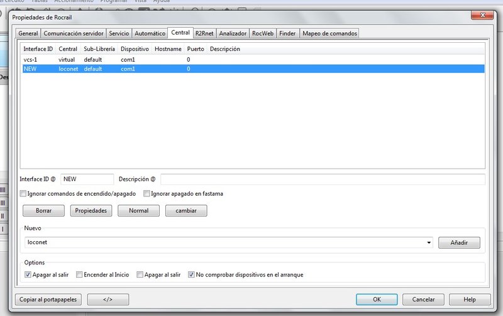The height and width of the screenshot is (316, 503).
Task: Sort by Interface ID column header
Action: pos(38,49)
